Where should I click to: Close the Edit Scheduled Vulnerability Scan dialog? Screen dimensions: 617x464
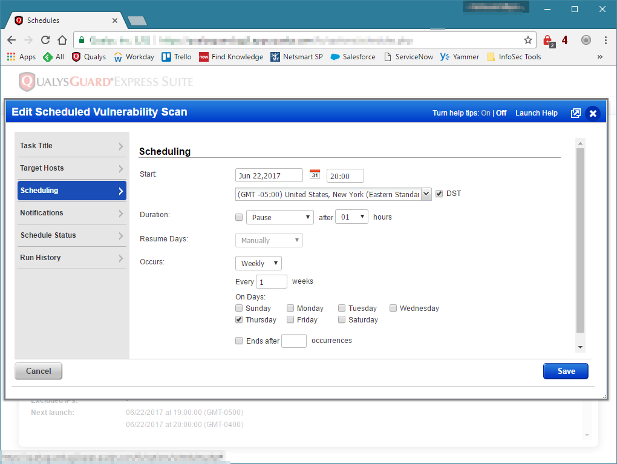[593, 113]
